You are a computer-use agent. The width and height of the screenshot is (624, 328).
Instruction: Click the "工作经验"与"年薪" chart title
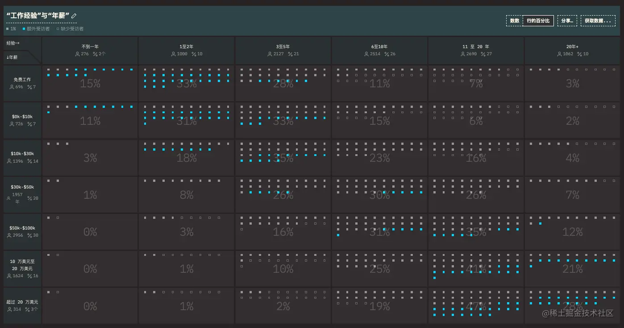pyautogui.click(x=38, y=16)
